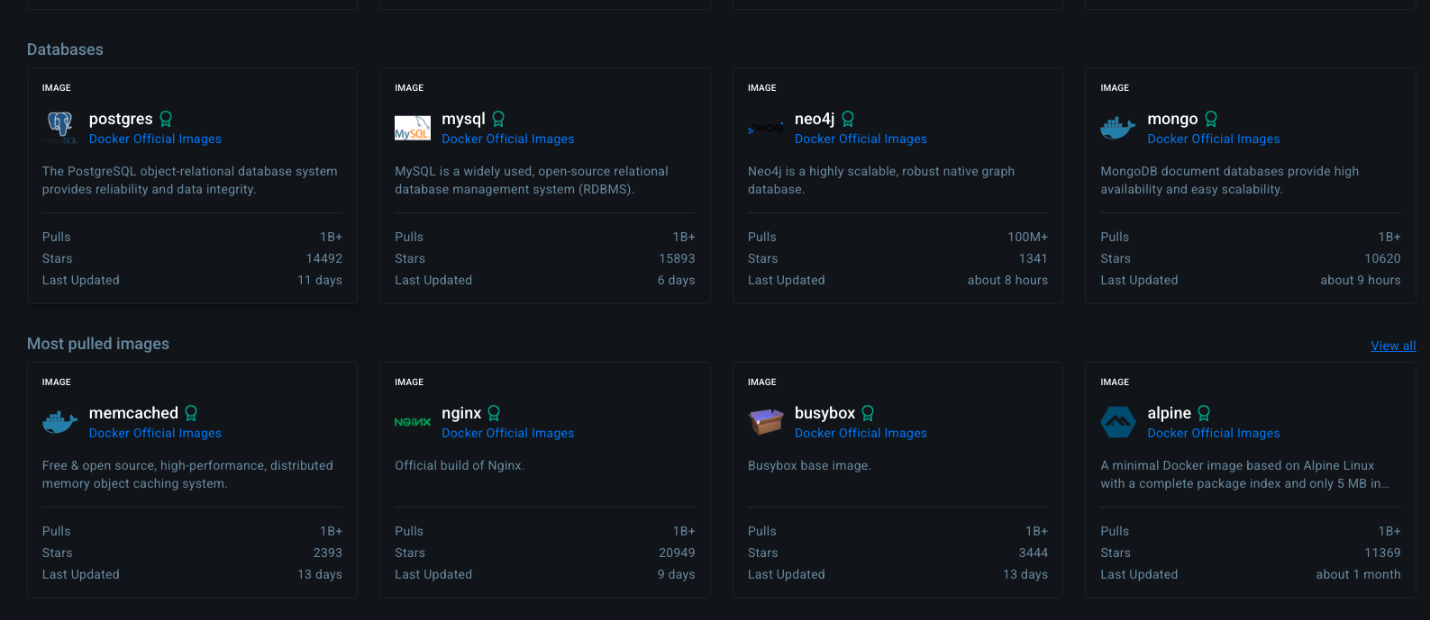The height and width of the screenshot is (620, 1430).
Task: Open Docker Official Images link under nginx
Action: [x=507, y=433]
